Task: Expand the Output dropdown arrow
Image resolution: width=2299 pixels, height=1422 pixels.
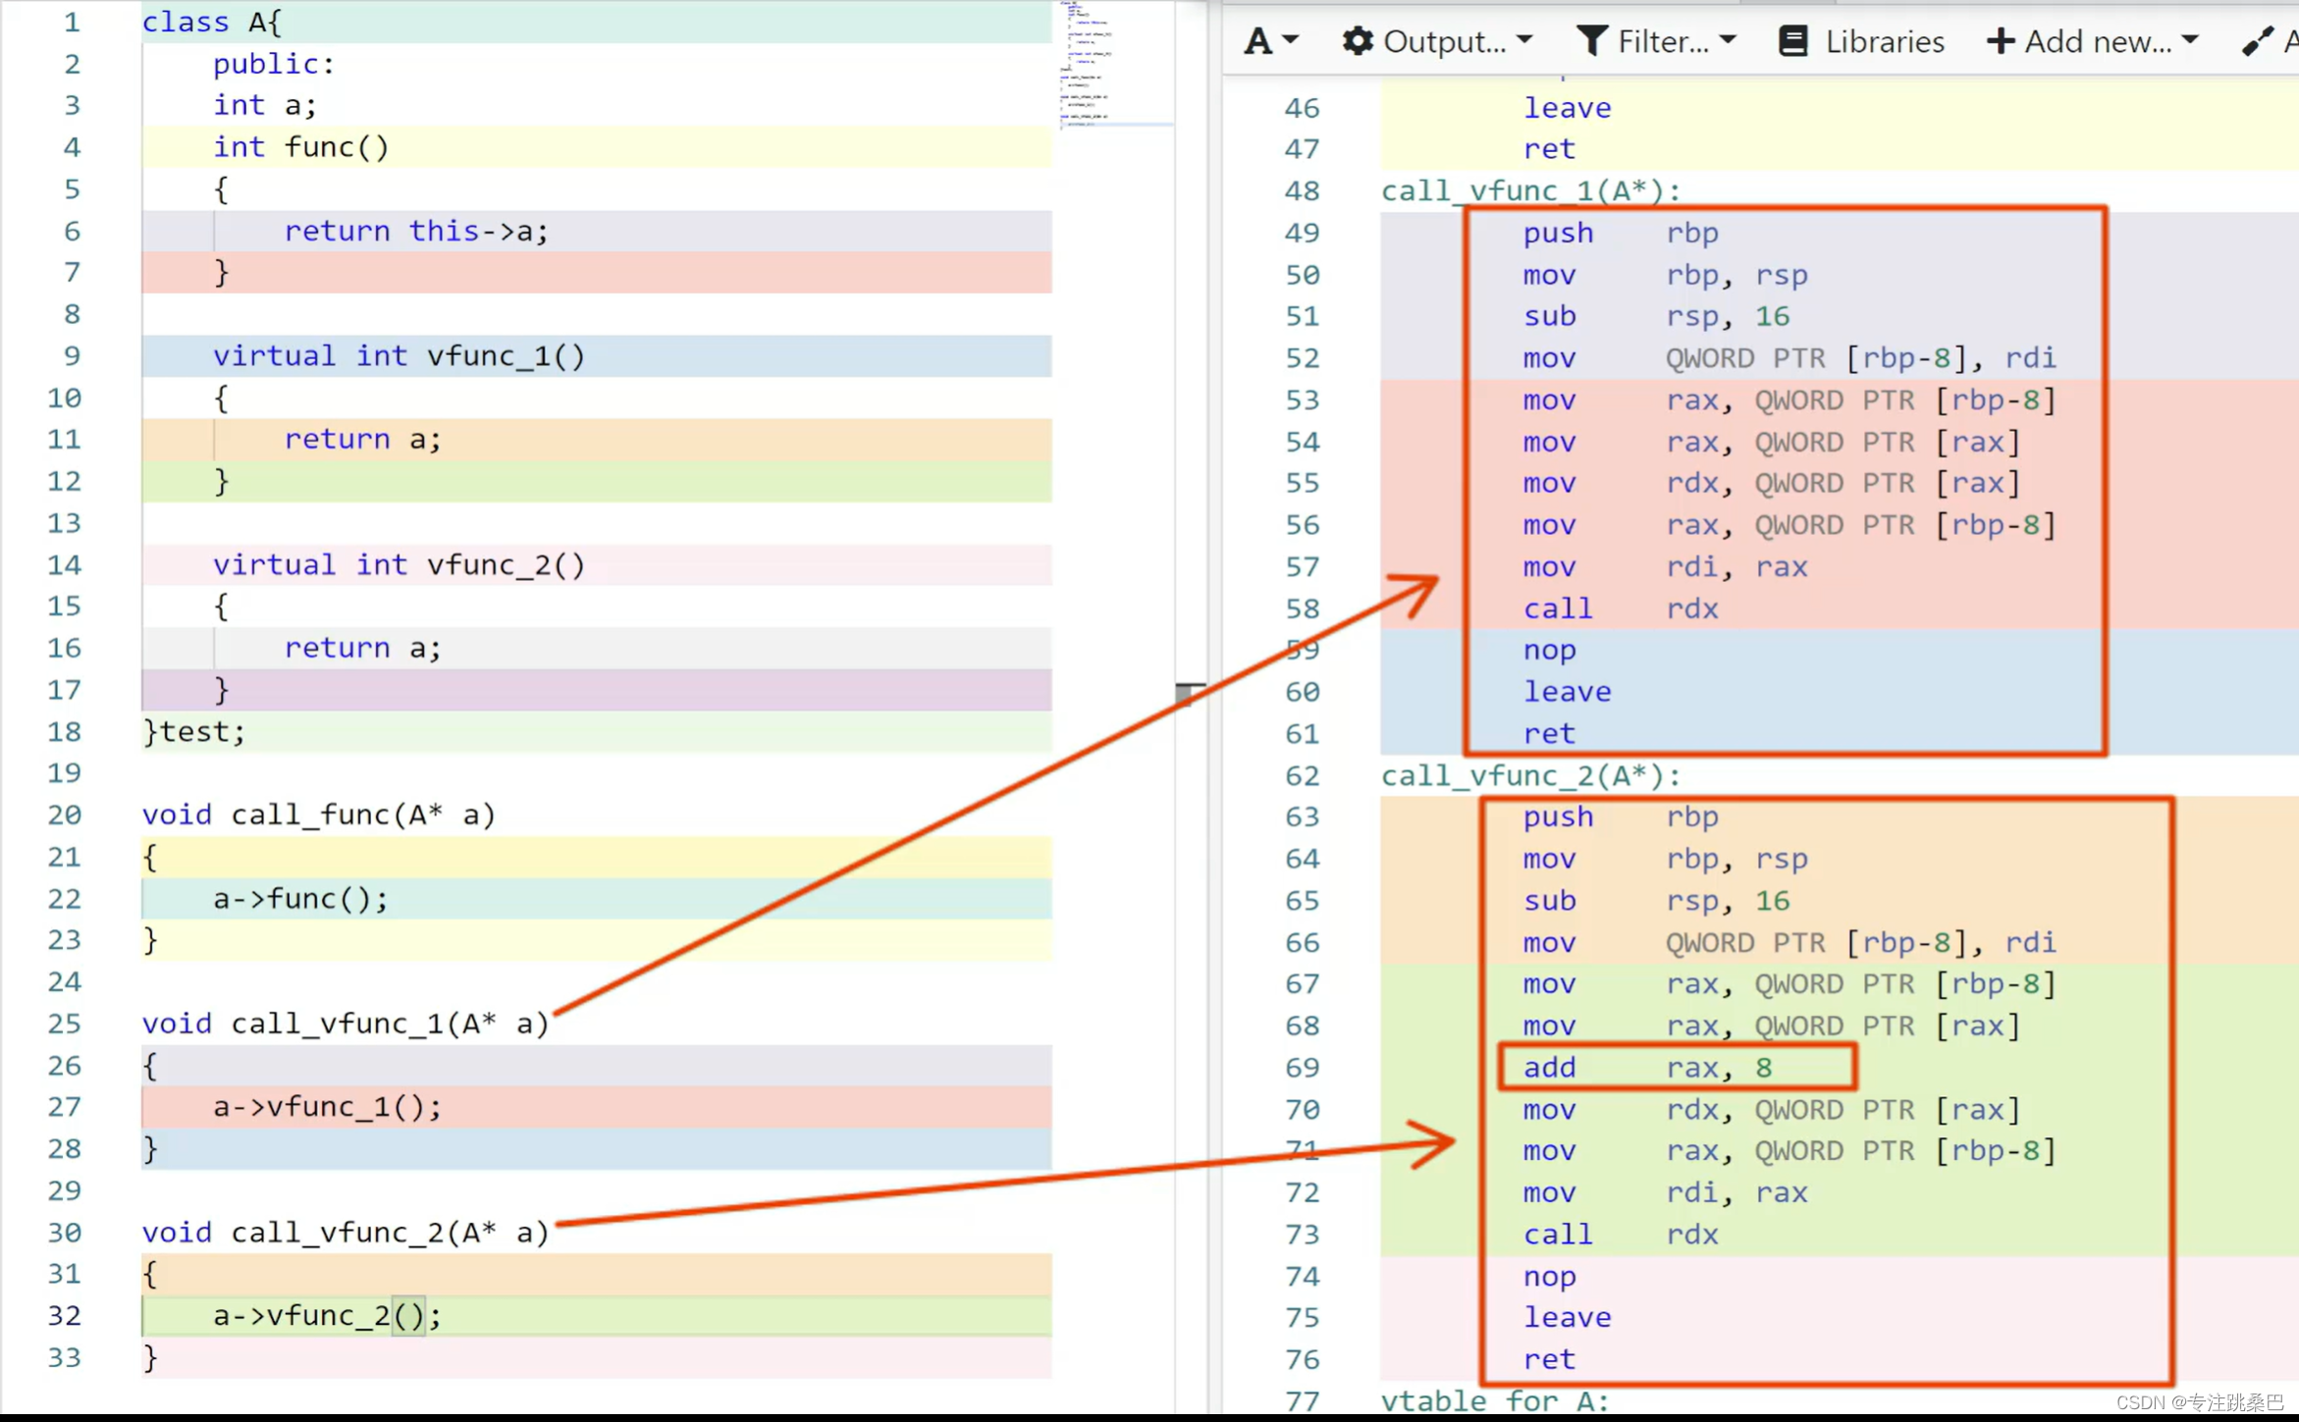Action: [1524, 40]
